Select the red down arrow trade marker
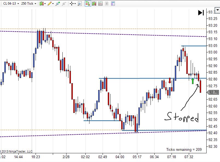 point(170,80)
